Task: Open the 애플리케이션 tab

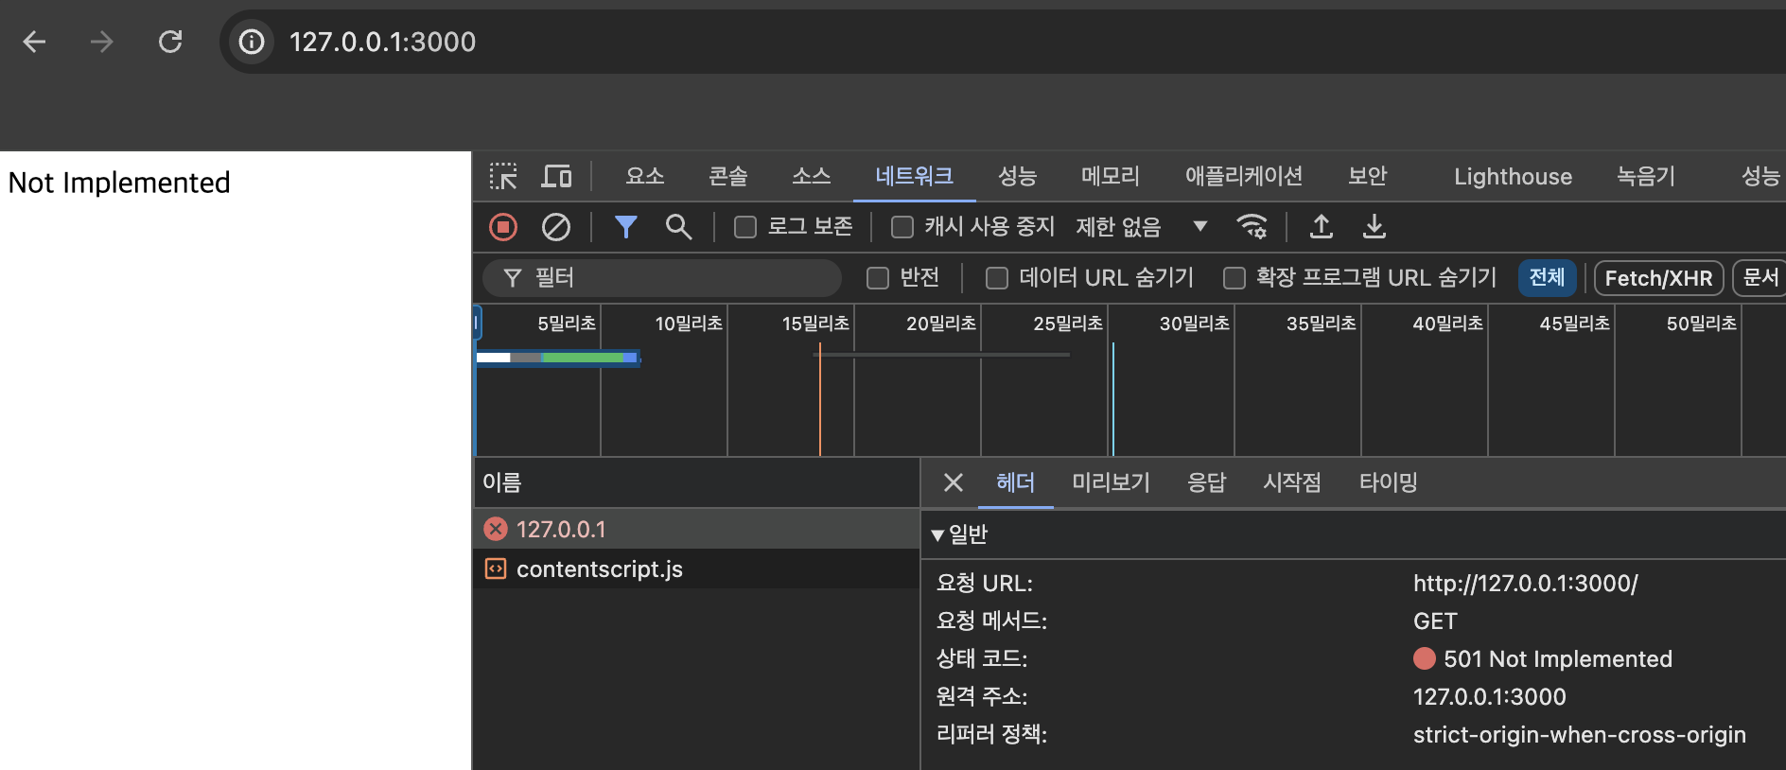Action: click(1244, 176)
